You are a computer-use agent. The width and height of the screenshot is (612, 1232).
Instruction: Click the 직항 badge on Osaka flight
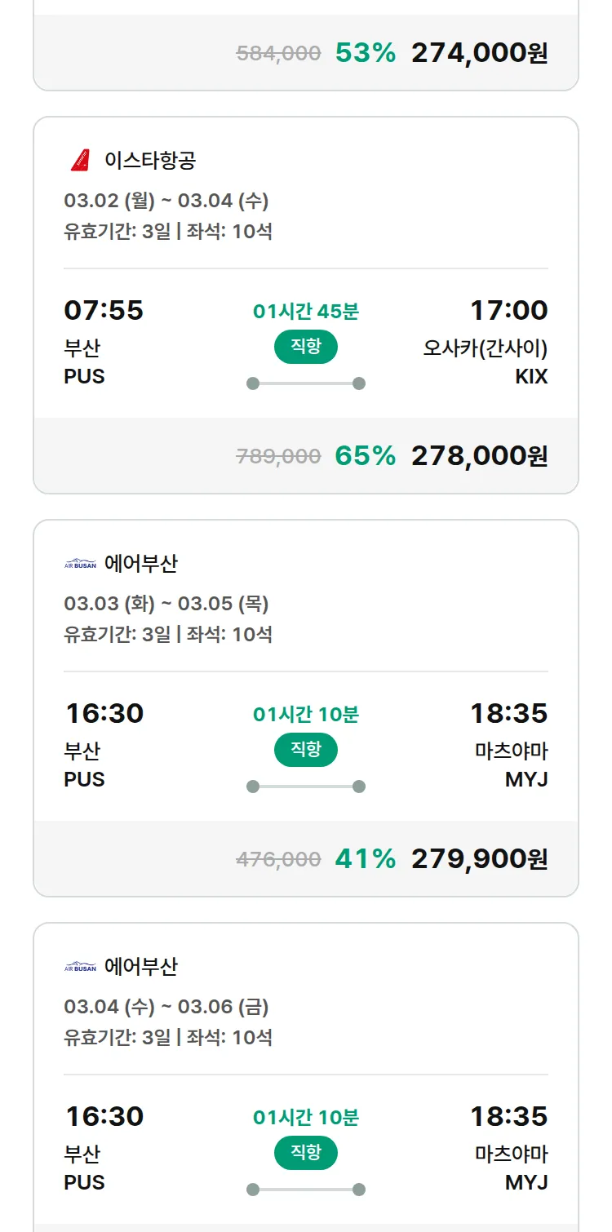pyautogui.click(x=306, y=347)
